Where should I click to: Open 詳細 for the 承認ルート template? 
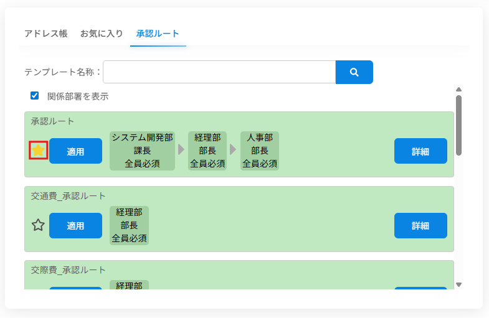(x=420, y=151)
